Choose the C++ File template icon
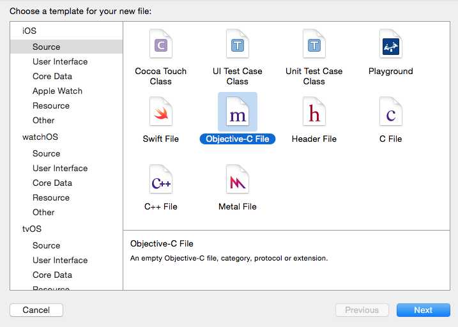Viewport: 458px width, 327px height. (161, 181)
